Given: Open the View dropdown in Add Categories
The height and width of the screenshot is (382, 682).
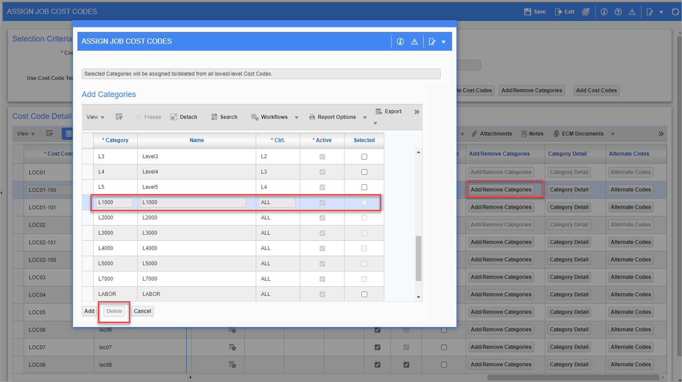Looking at the screenshot, I should click(x=95, y=117).
